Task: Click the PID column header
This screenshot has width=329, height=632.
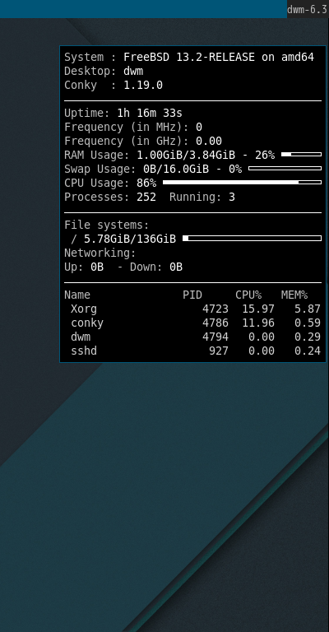Action: point(192,295)
